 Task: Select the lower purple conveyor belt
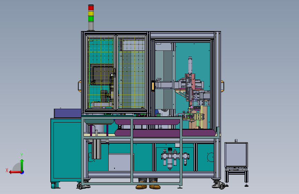[165, 133]
